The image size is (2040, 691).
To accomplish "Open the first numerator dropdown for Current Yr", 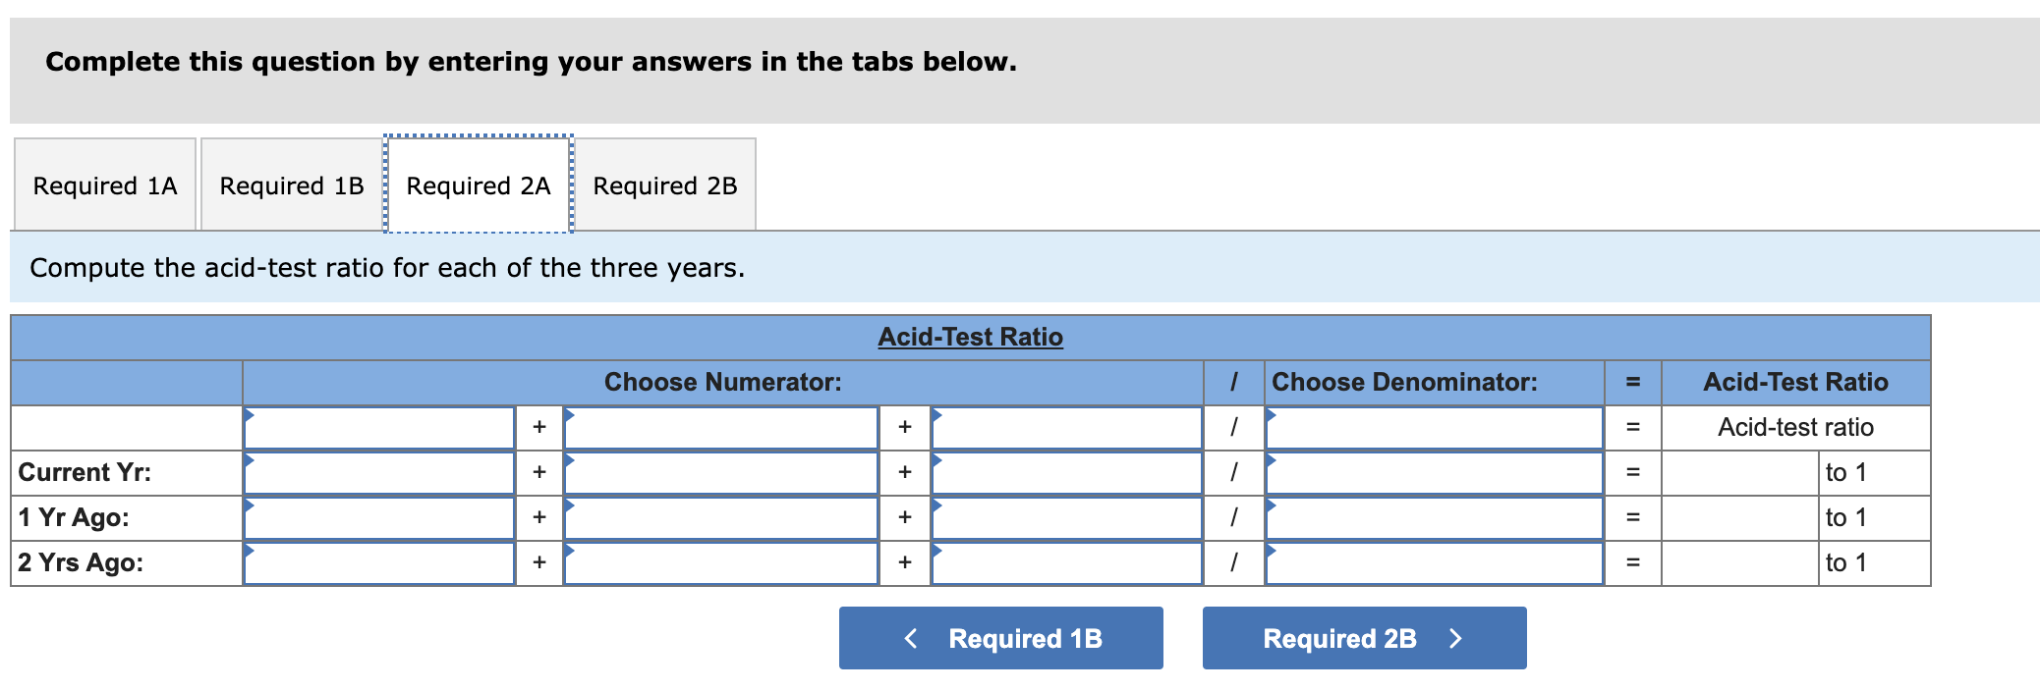I will [x=378, y=472].
